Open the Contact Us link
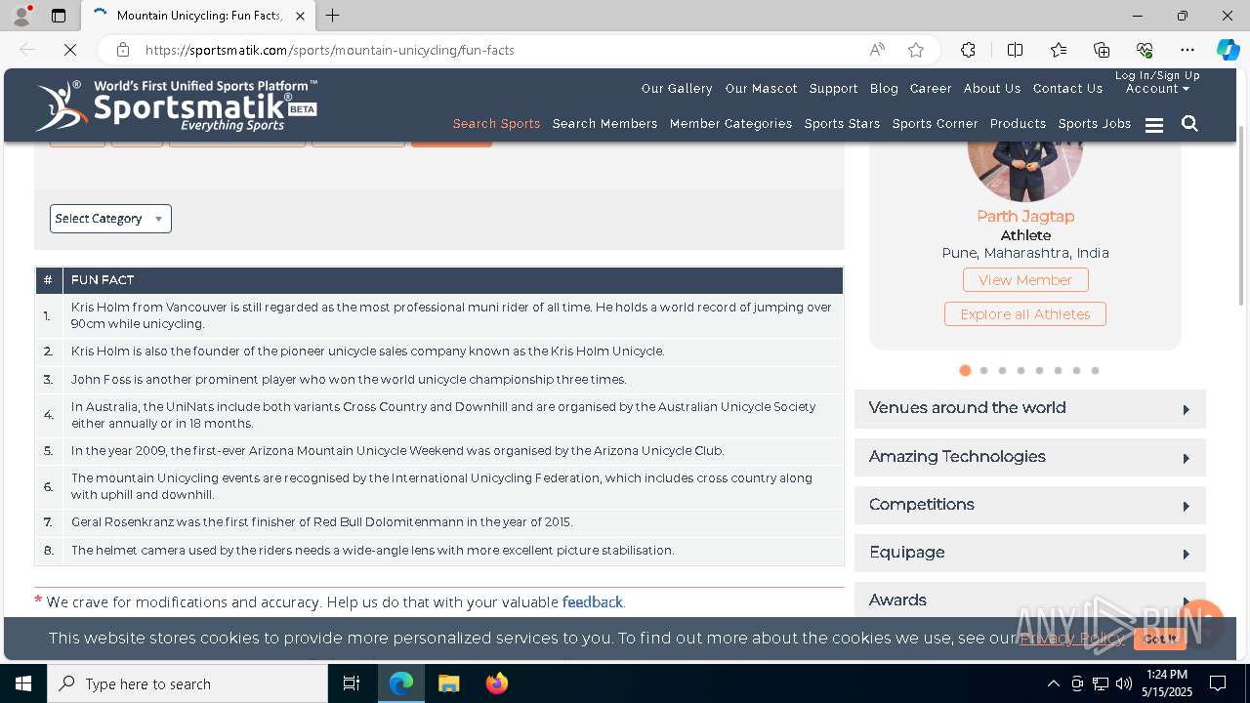The image size is (1250, 703). [1067, 88]
